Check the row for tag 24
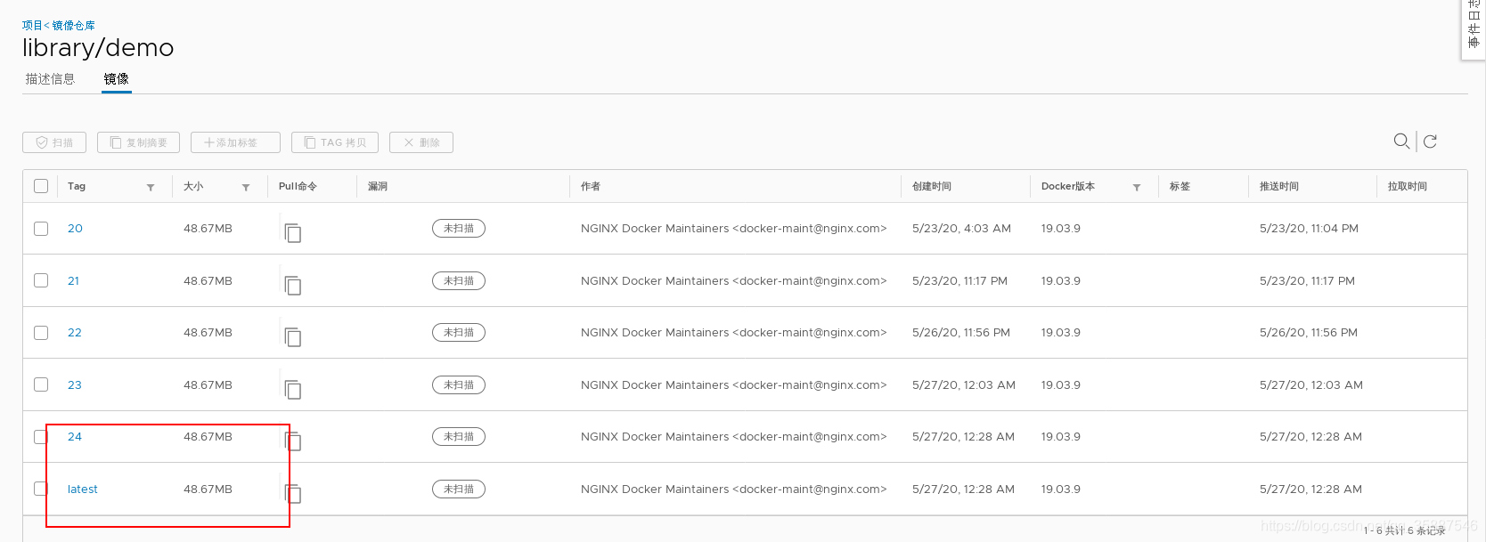 41,437
